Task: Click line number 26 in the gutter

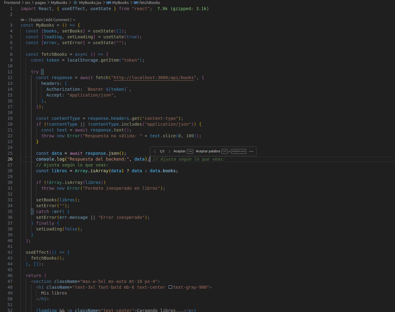Action: click(10, 159)
